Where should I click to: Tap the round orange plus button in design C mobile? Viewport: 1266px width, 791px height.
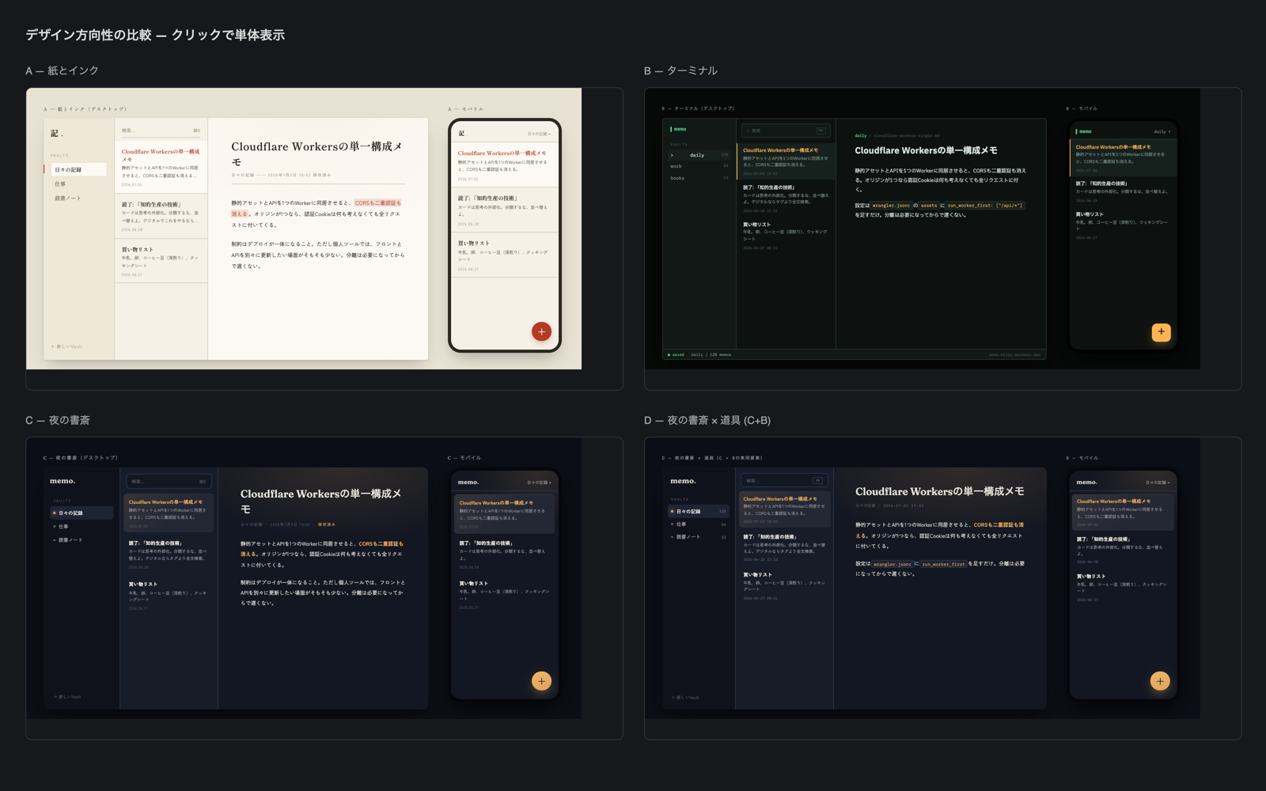point(541,681)
